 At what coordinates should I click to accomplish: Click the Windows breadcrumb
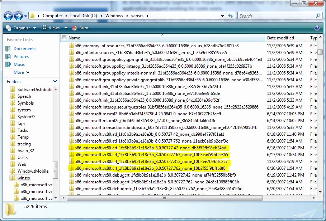point(114,16)
